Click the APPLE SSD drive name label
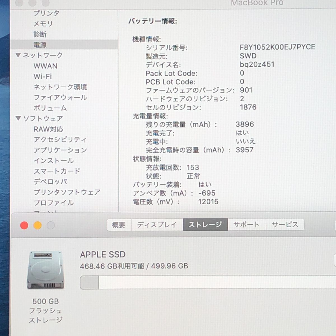 (102, 255)
